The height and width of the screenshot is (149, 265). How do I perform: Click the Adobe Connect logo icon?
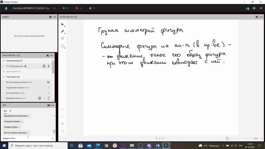coord(6,8)
